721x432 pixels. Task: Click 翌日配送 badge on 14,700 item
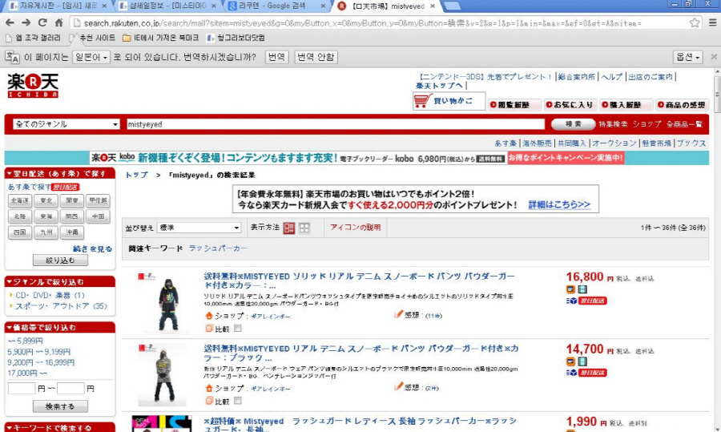592,372
